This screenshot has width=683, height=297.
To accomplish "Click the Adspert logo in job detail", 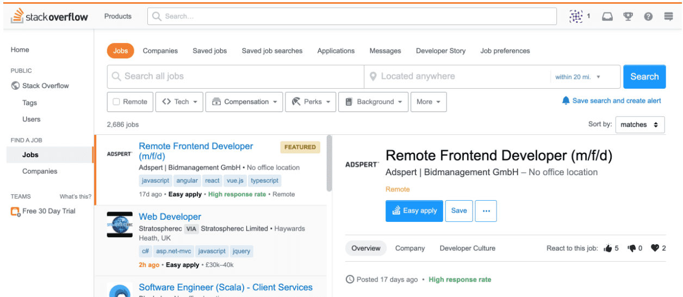I will coord(362,164).
